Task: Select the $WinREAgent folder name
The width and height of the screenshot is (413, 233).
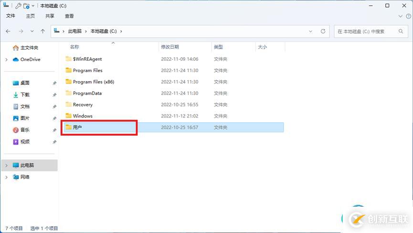Action: point(87,59)
